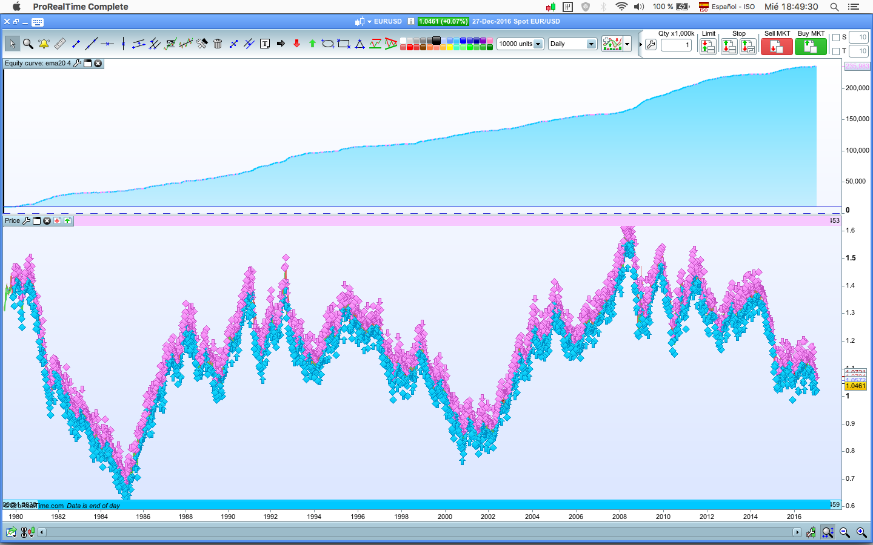This screenshot has height=545, width=873.
Task: Pick the dark green color swatch
Action: [x=490, y=47]
